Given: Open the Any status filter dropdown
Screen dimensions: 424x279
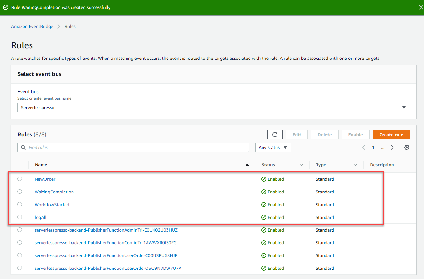Looking at the screenshot, I should point(273,147).
